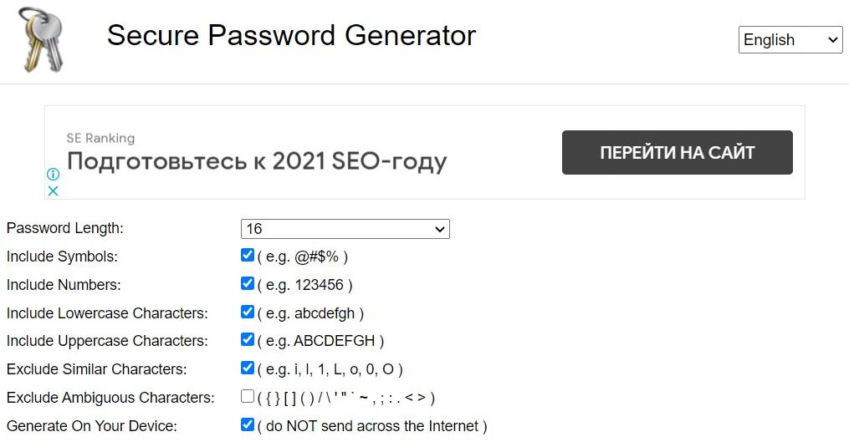Click the SE Ranking advertiser label
This screenshot has width=849, height=442.
point(100,138)
